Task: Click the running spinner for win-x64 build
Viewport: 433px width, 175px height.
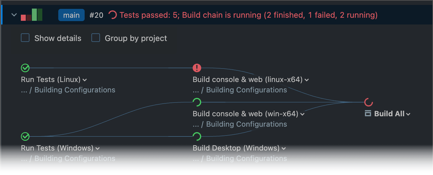Action: tap(197, 102)
